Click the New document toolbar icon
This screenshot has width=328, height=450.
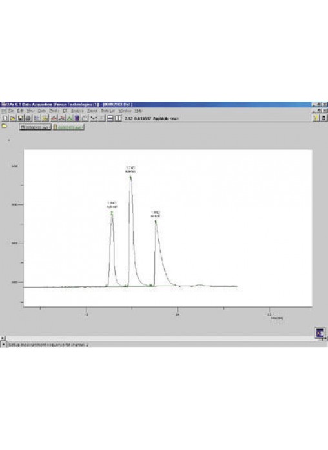[5, 118]
